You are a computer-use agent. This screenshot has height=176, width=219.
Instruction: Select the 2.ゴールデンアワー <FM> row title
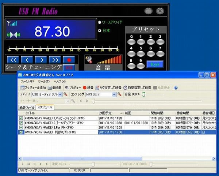54,123
